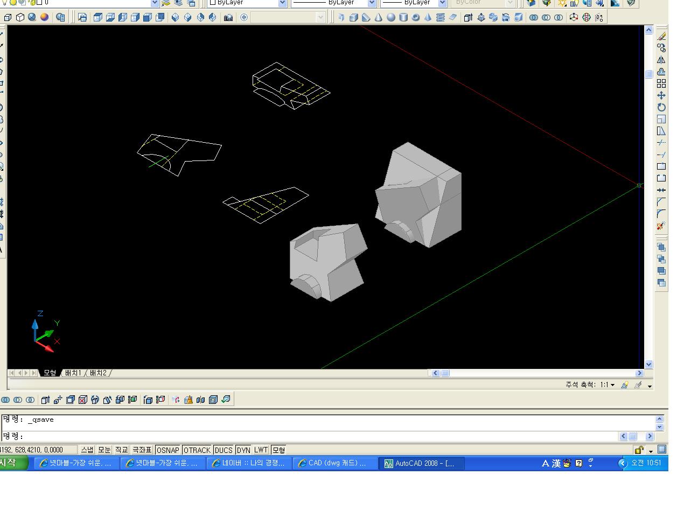Click the Array tool in modify toolbar
This screenshot has height=517, width=691.
coord(661,83)
